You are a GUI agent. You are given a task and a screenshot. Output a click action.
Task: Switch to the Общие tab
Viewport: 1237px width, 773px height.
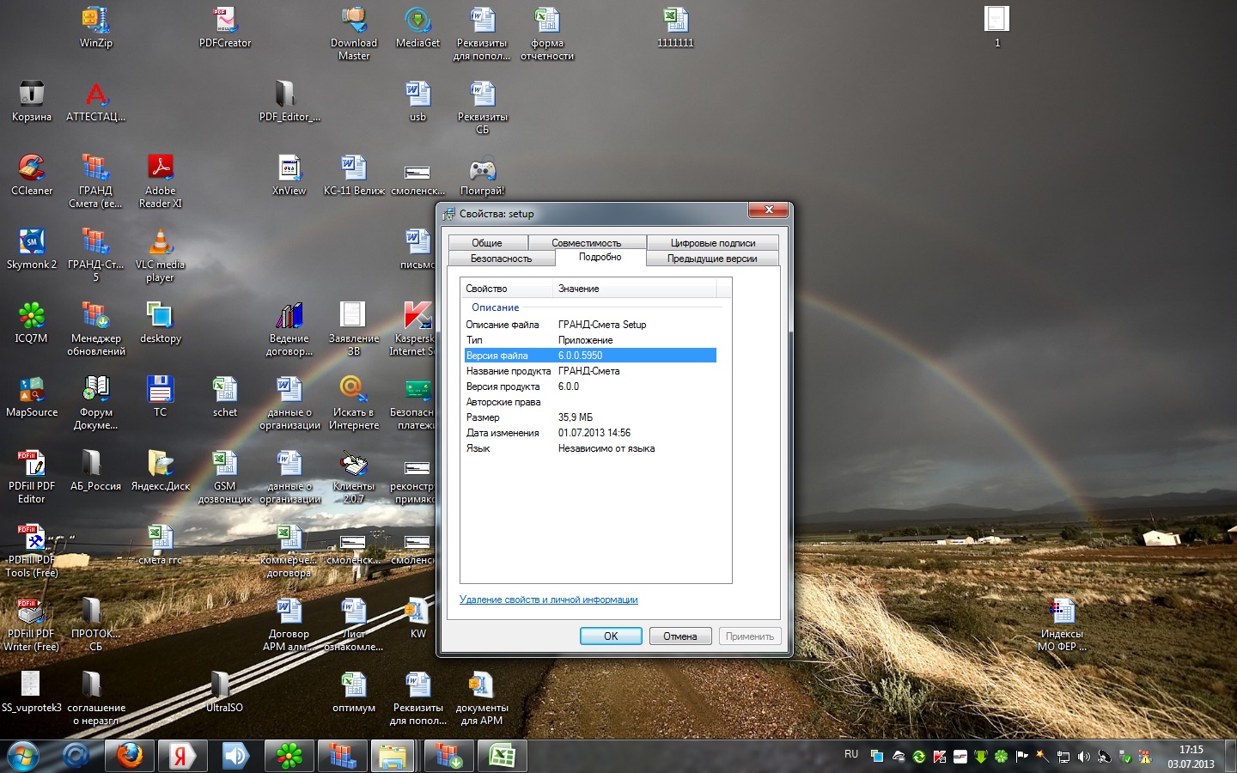(x=487, y=243)
